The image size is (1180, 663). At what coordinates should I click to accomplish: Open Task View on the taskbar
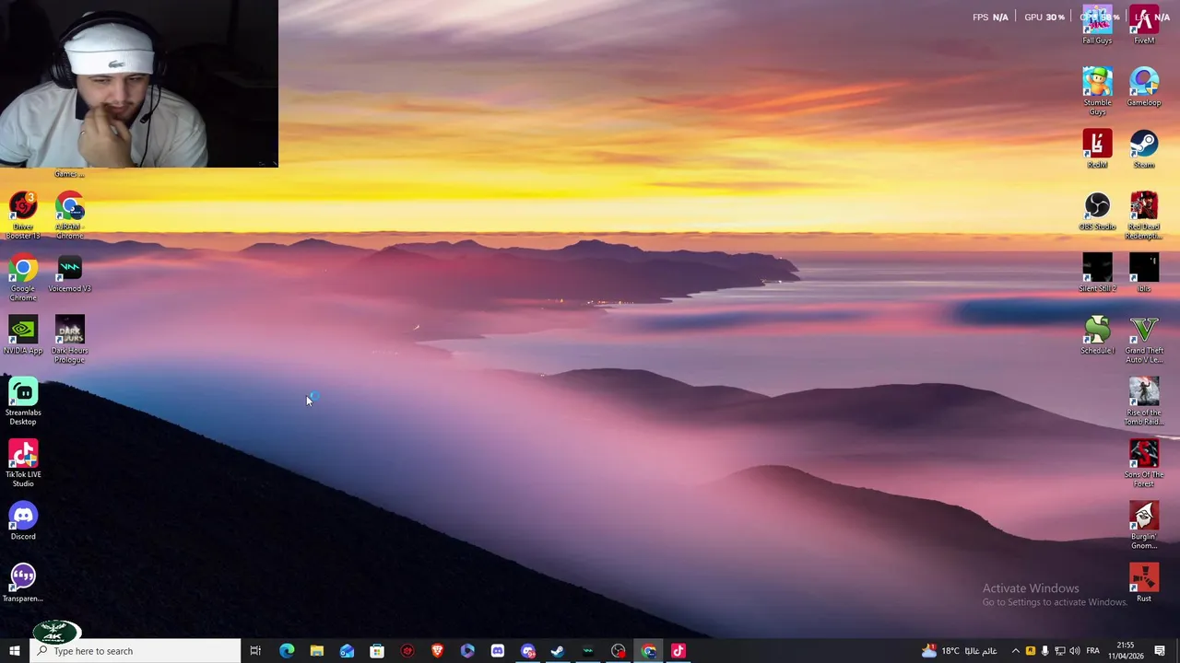[255, 651]
